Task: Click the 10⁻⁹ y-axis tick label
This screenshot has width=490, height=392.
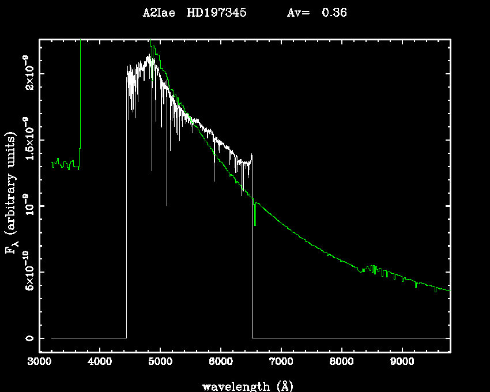Action: tap(28, 206)
